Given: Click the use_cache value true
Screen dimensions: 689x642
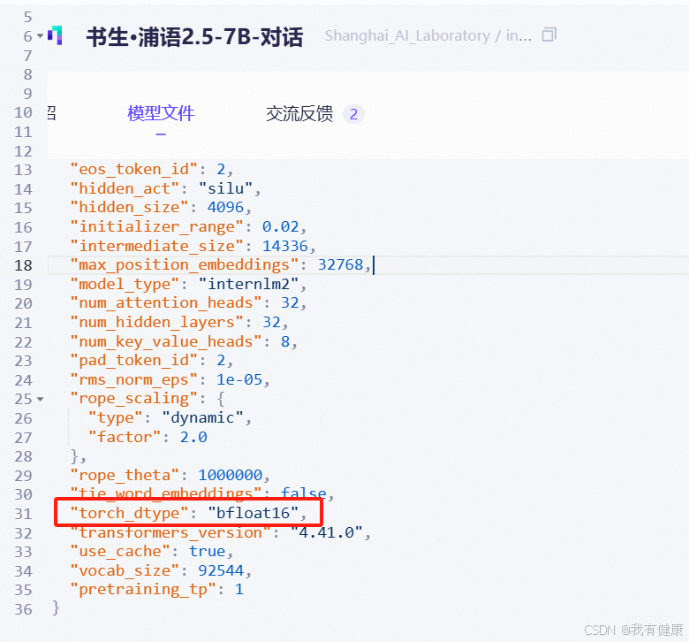Looking at the screenshot, I should click(208, 552).
